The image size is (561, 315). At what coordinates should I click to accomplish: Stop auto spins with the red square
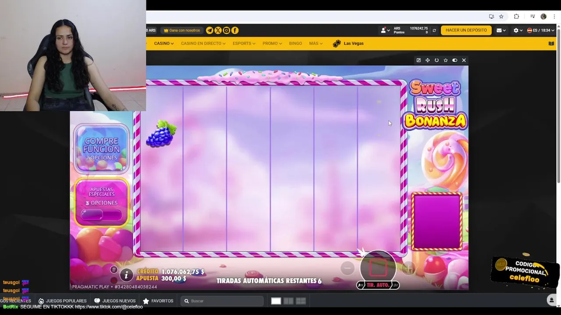pos(378,268)
